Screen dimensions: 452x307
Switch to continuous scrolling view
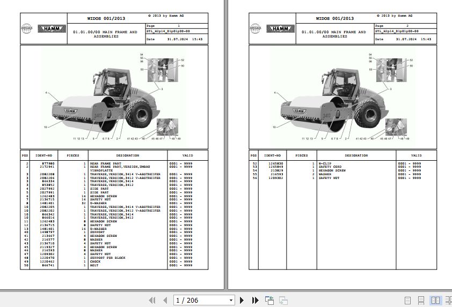tap(421, 301)
